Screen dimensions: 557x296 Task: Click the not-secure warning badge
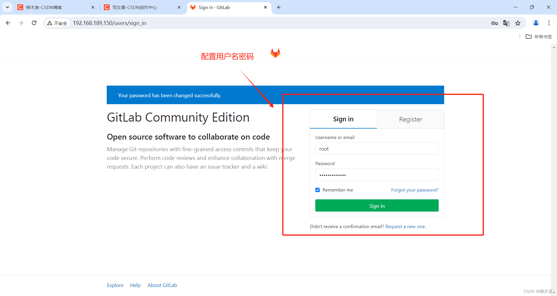(57, 23)
